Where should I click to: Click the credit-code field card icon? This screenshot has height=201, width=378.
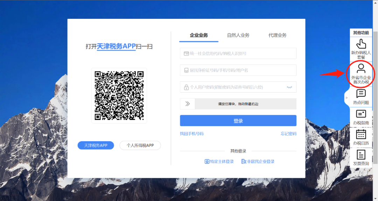[x=186, y=53]
